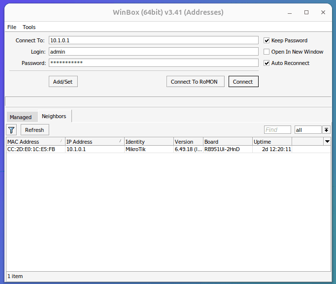Refresh the neighbors list
The height and width of the screenshot is (284, 336).
tap(34, 130)
